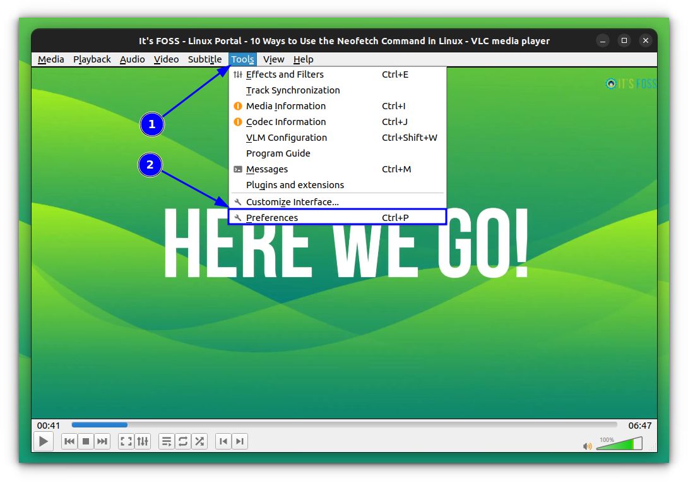Screen dimensions: 688x483
Task: Mute audio with the speaker icon
Action: 586,446
